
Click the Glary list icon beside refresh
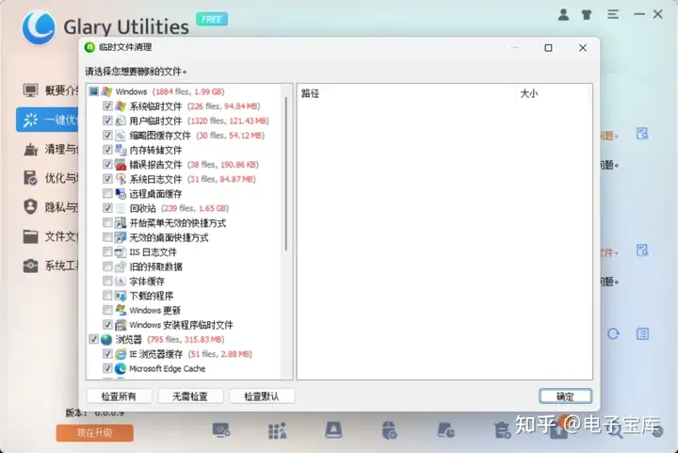pyautogui.click(x=642, y=333)
